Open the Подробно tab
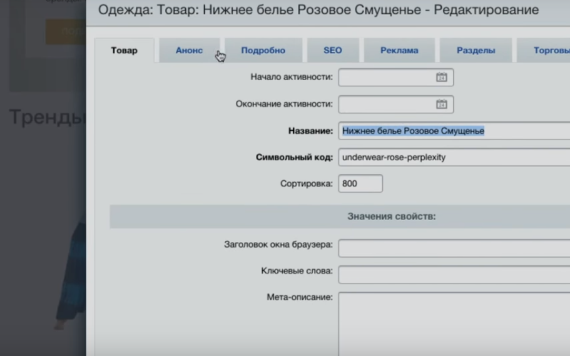570x356 pixels. [263, 51]
